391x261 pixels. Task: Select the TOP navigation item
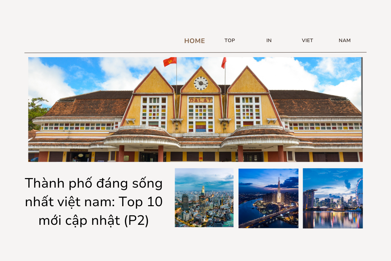click(x=230, y=40)
